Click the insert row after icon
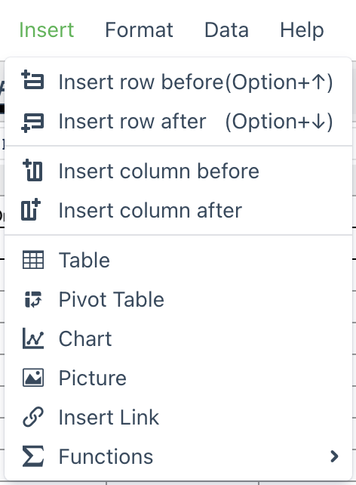 (x=32, y=122)
